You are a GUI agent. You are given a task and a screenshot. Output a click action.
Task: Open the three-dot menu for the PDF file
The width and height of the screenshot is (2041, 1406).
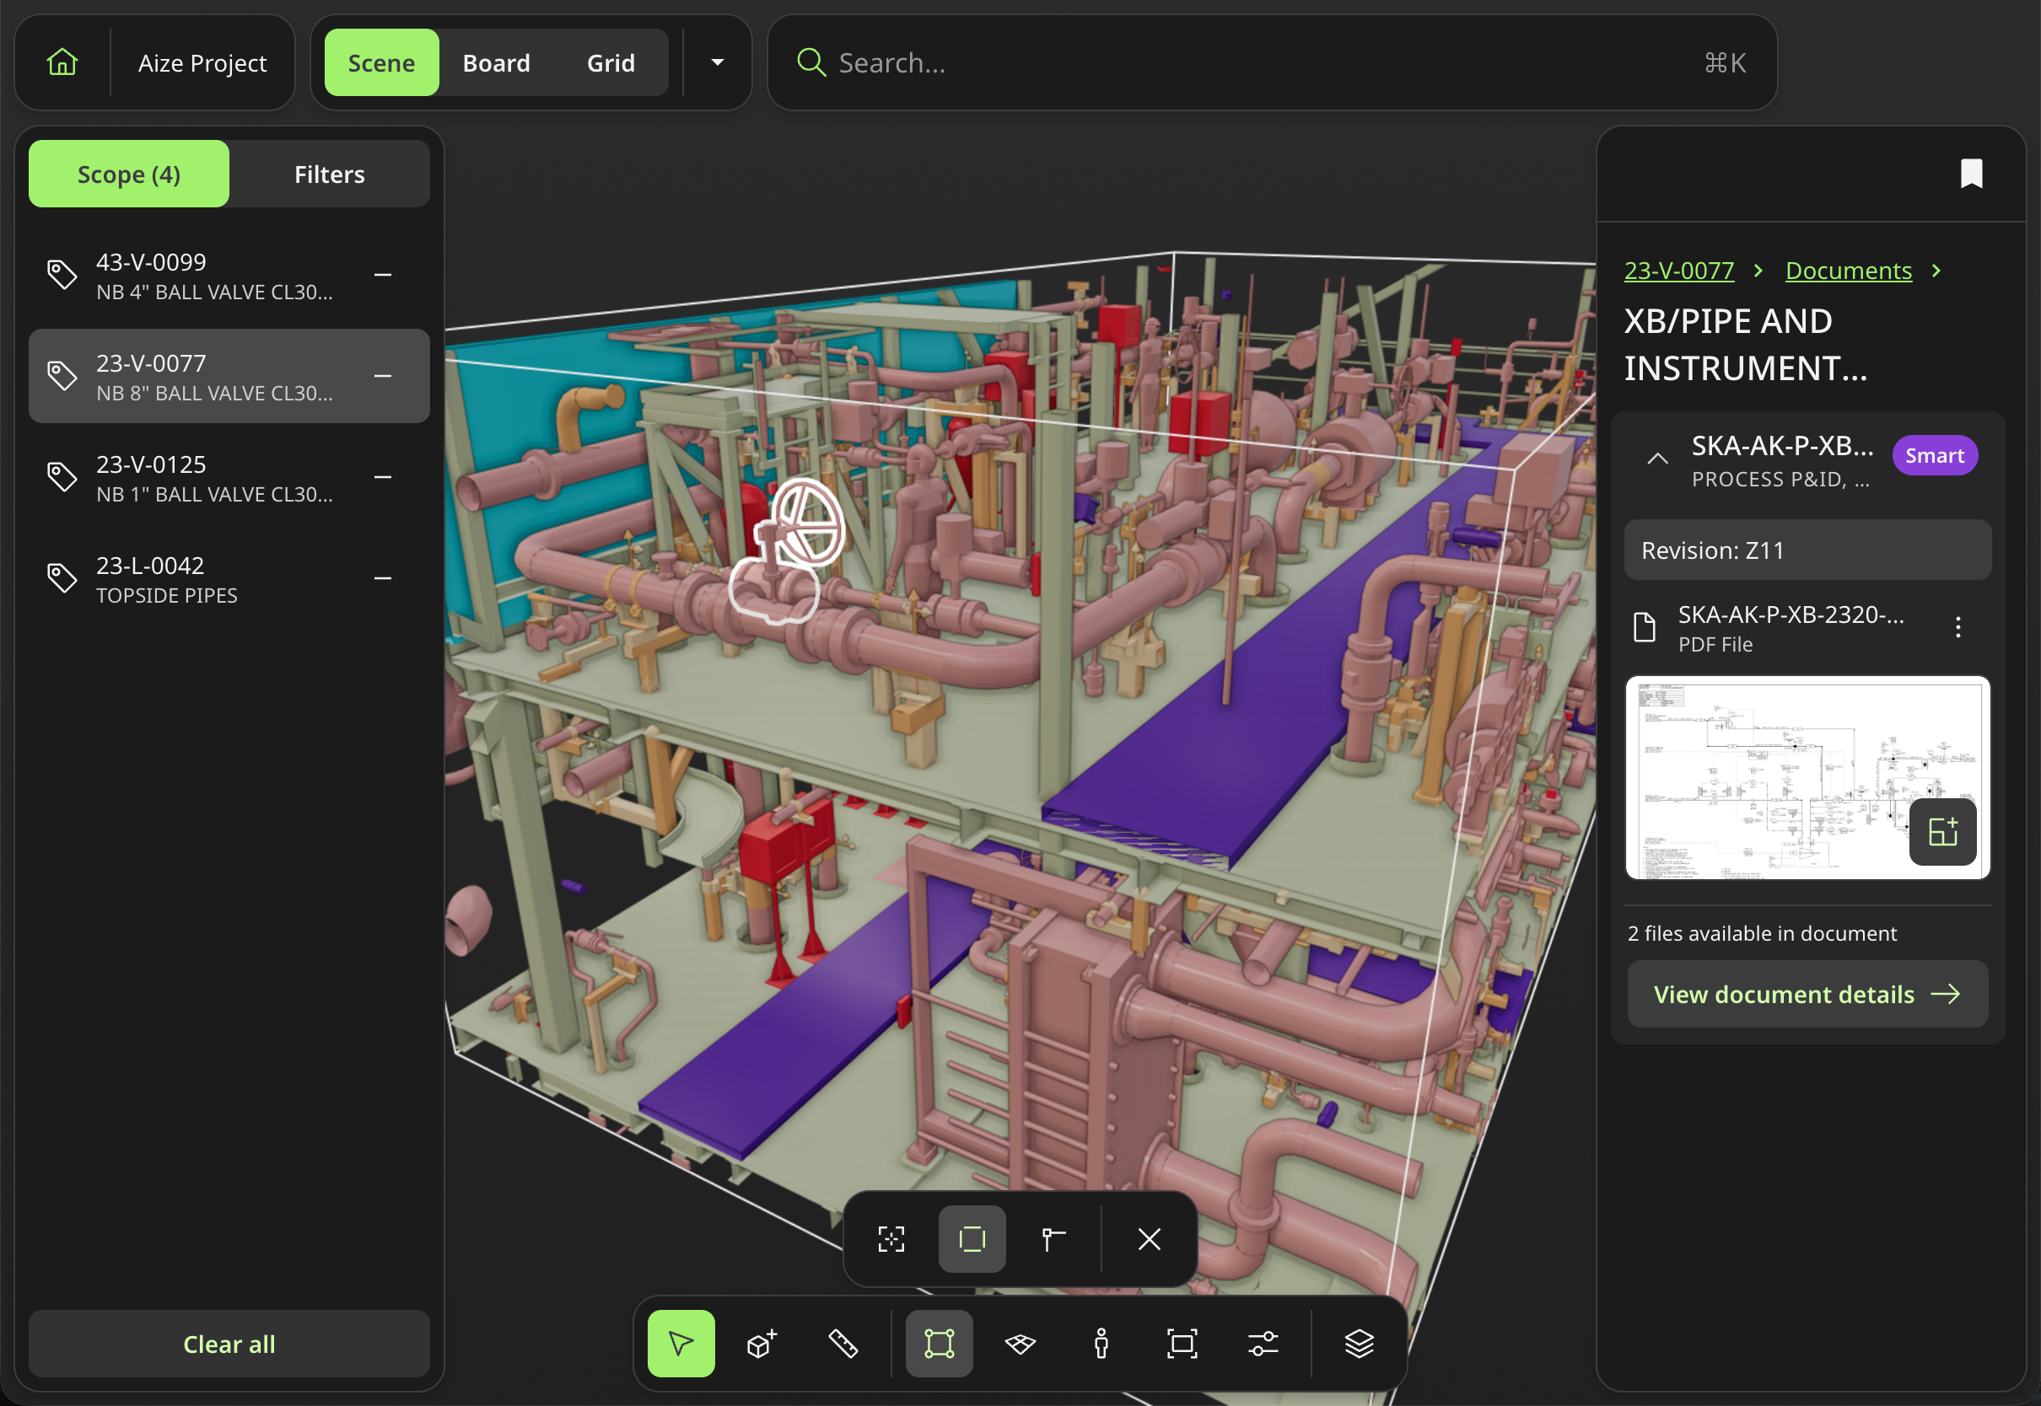click(x=1958, y=627)
